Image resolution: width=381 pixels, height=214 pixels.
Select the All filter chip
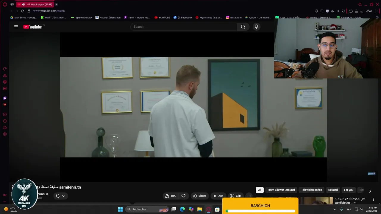click(260, 190)
